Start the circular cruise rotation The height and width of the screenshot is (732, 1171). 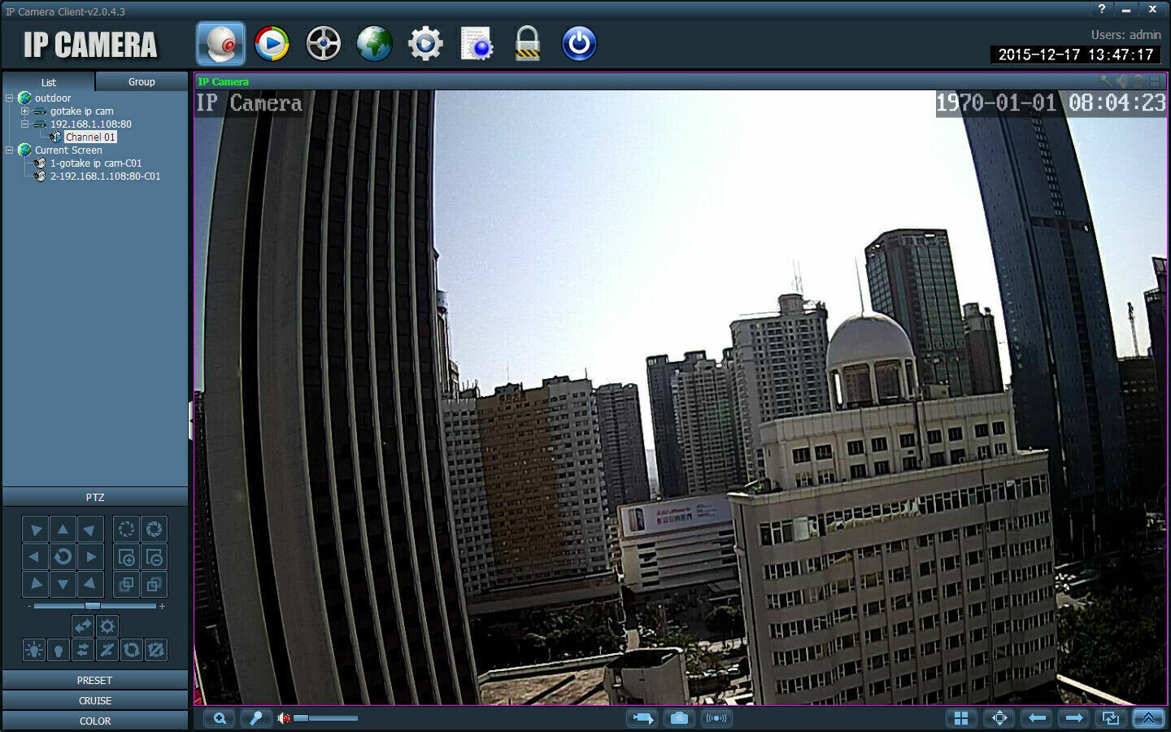tap(132, 650)
